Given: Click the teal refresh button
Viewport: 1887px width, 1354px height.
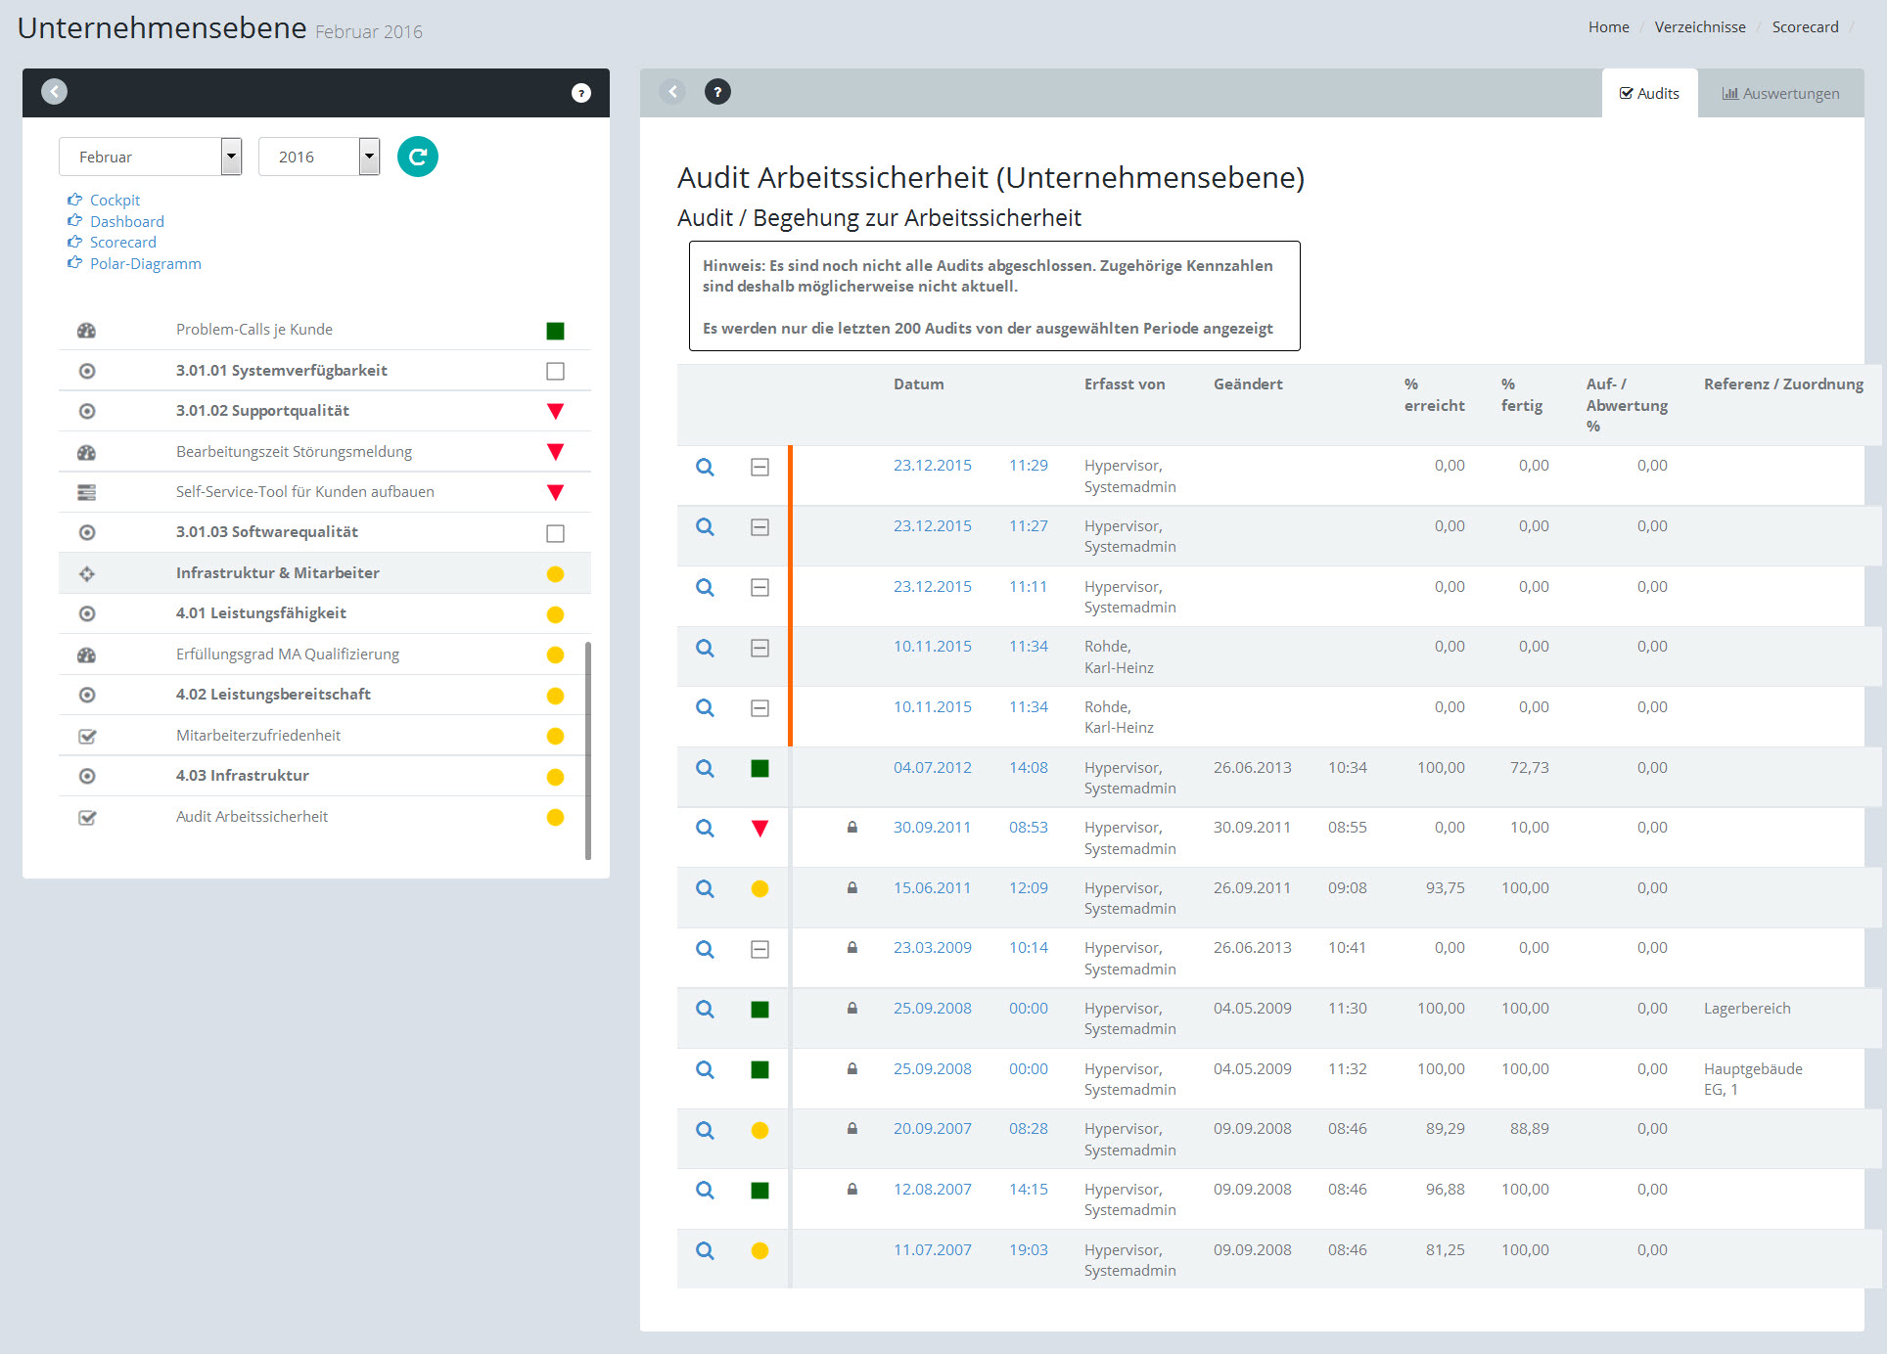Looking at the screenshot, I should pos(417,157).
